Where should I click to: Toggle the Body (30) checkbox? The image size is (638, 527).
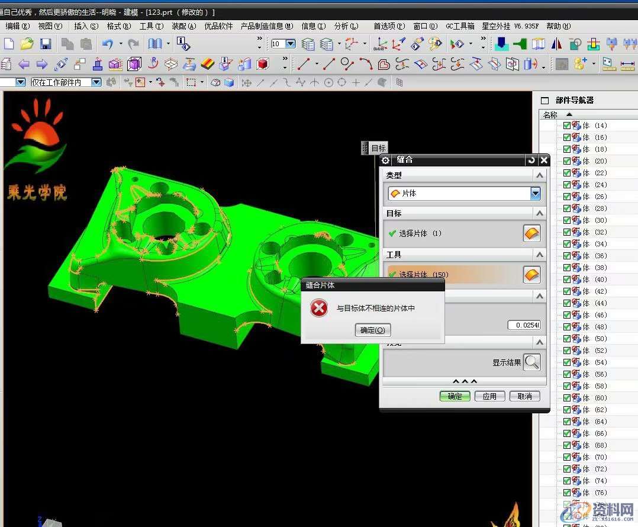tap(567, 220)
